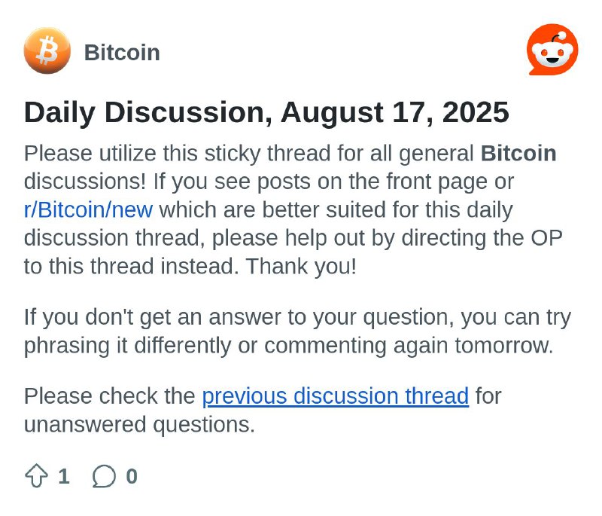
Task: Click the 'unanswered questions.' text
Action: coord(139,425)
